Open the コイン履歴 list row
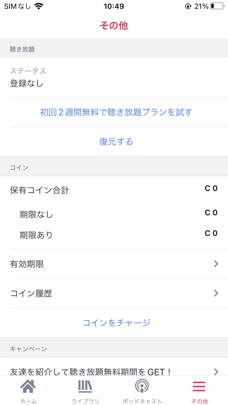The image size is (228, 405). coord(114,293)
